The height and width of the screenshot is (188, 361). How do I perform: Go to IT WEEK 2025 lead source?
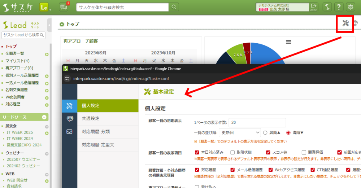click(19, 132)
